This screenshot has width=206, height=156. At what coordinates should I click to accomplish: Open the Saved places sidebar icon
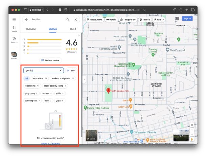pos(14,28)
